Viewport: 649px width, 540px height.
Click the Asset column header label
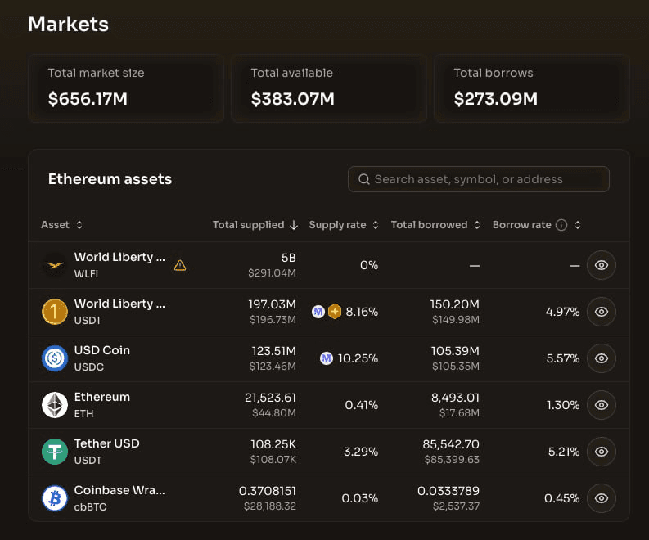[55, 225]
